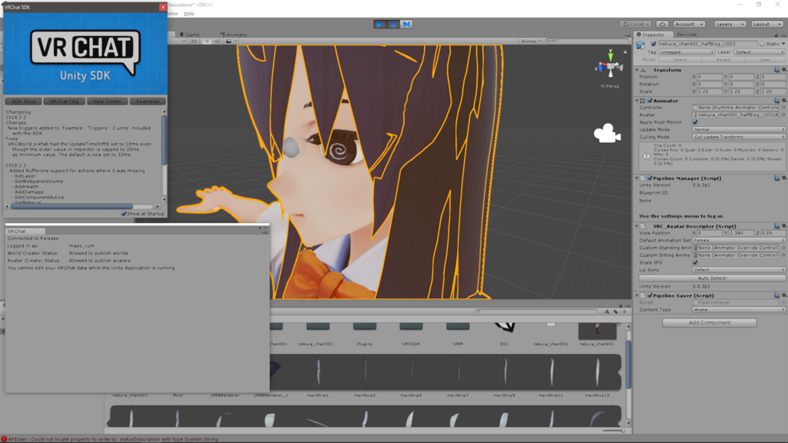Screen dimensions: 788x443
Task: Toggle Pipeline Saver enabled checkbox
Action: tap(649, 295)
